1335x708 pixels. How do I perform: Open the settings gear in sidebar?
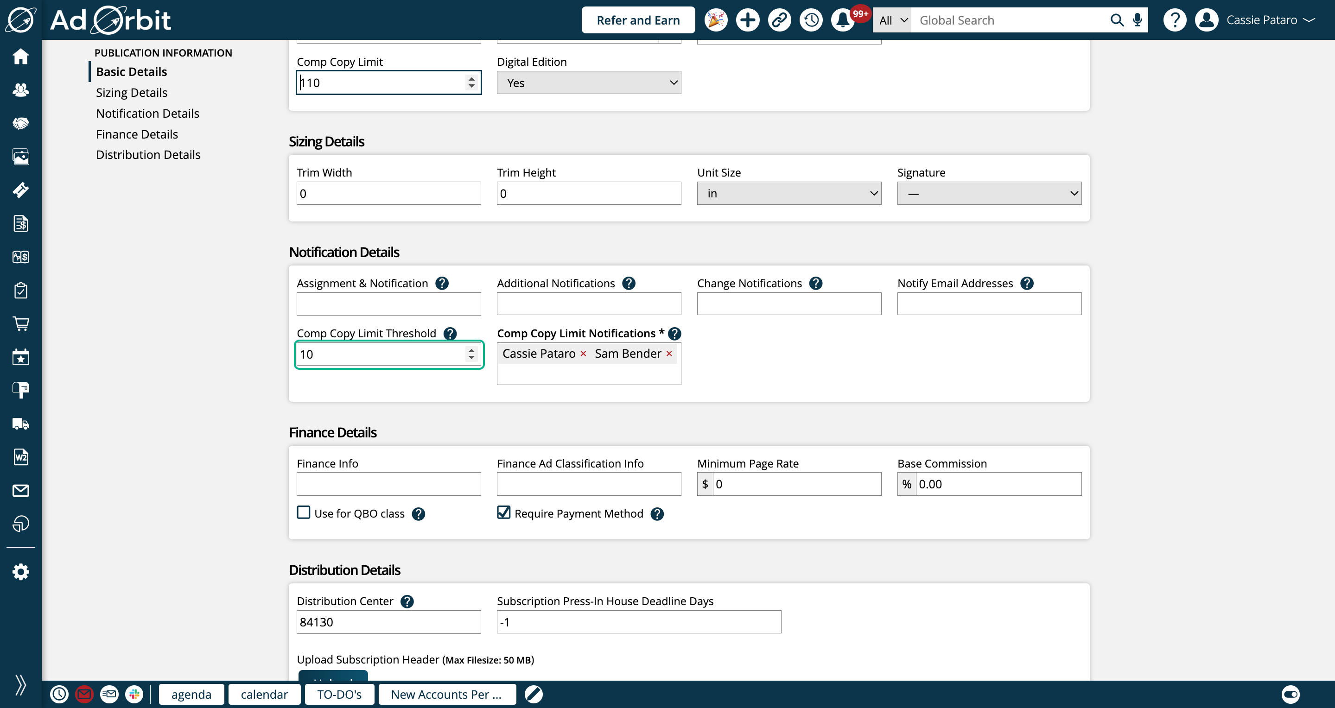pyautogui.click(x=21, y=572)
